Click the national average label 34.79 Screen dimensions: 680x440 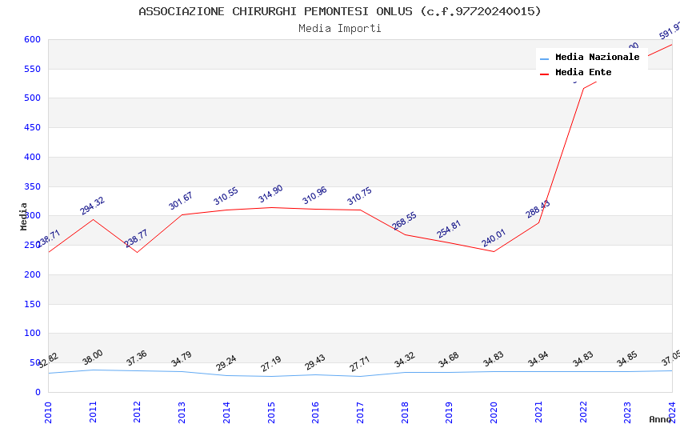coord(182,359)
